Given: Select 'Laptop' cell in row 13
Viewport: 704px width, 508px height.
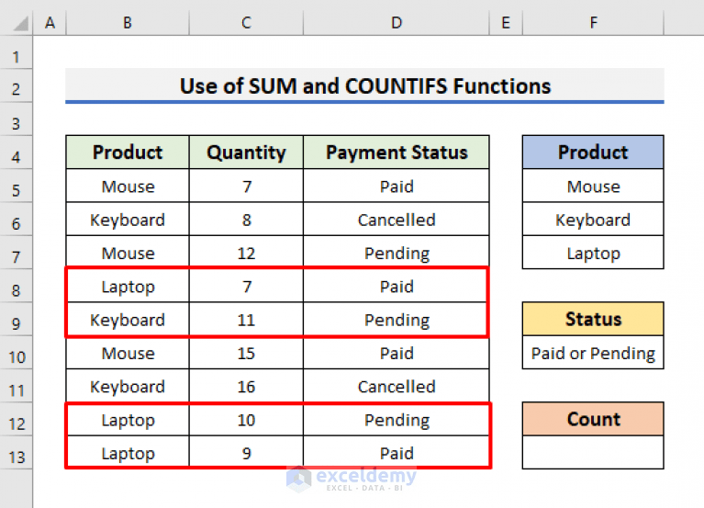Looking at the screenshot, I should pos(128,452).
